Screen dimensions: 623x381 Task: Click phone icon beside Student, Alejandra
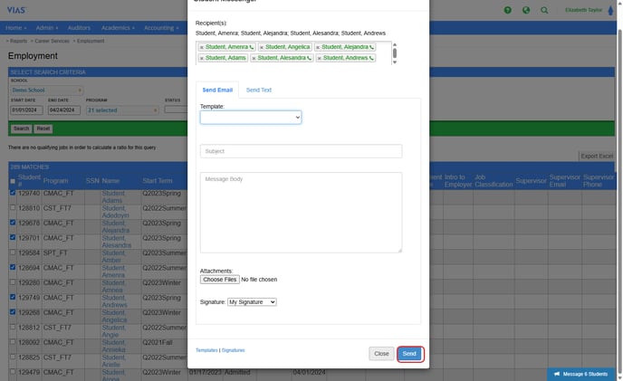pyautogui.click(x=370, y=47)
